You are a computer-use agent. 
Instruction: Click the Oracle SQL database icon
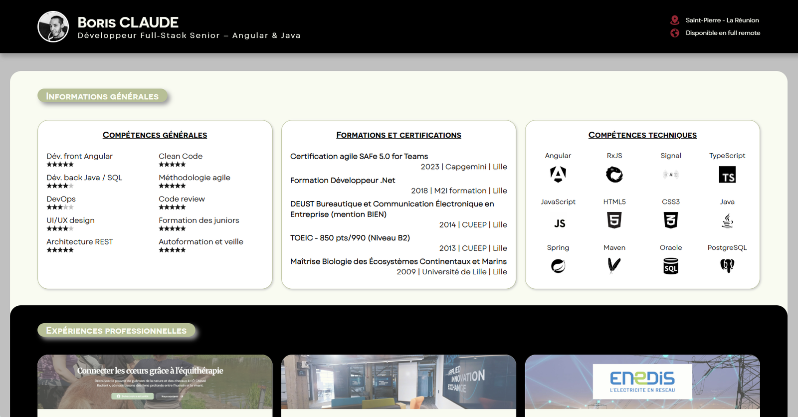pos(671,266)
